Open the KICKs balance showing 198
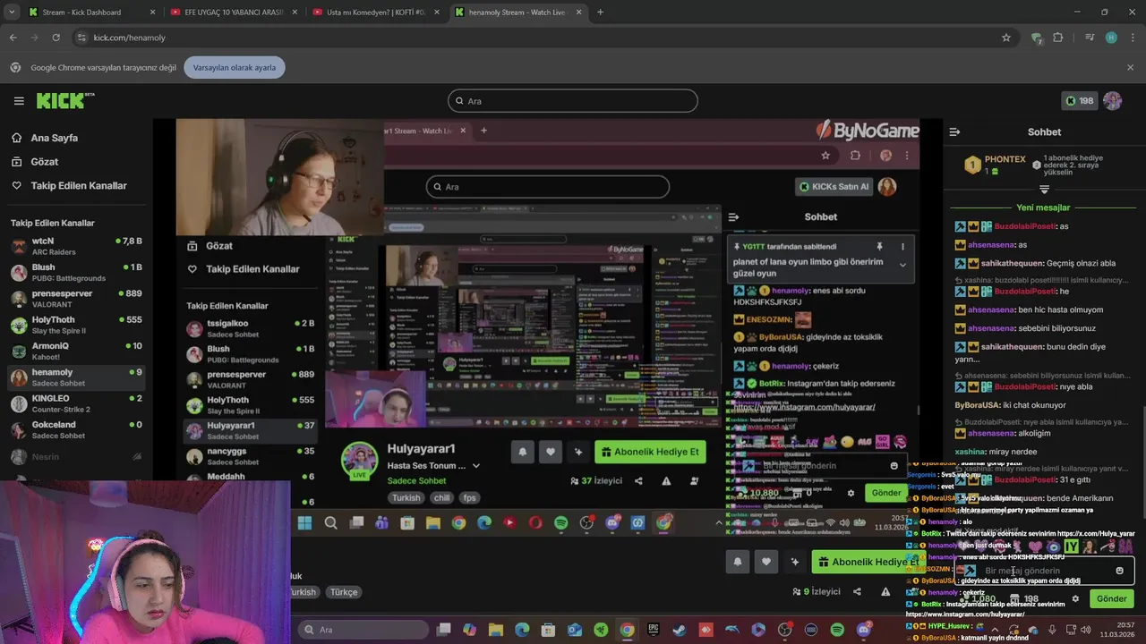The image size is (1146, 644). 1079,101
